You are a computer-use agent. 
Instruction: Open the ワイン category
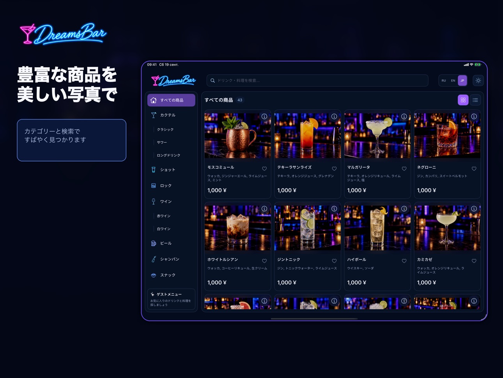click(171, 201)
